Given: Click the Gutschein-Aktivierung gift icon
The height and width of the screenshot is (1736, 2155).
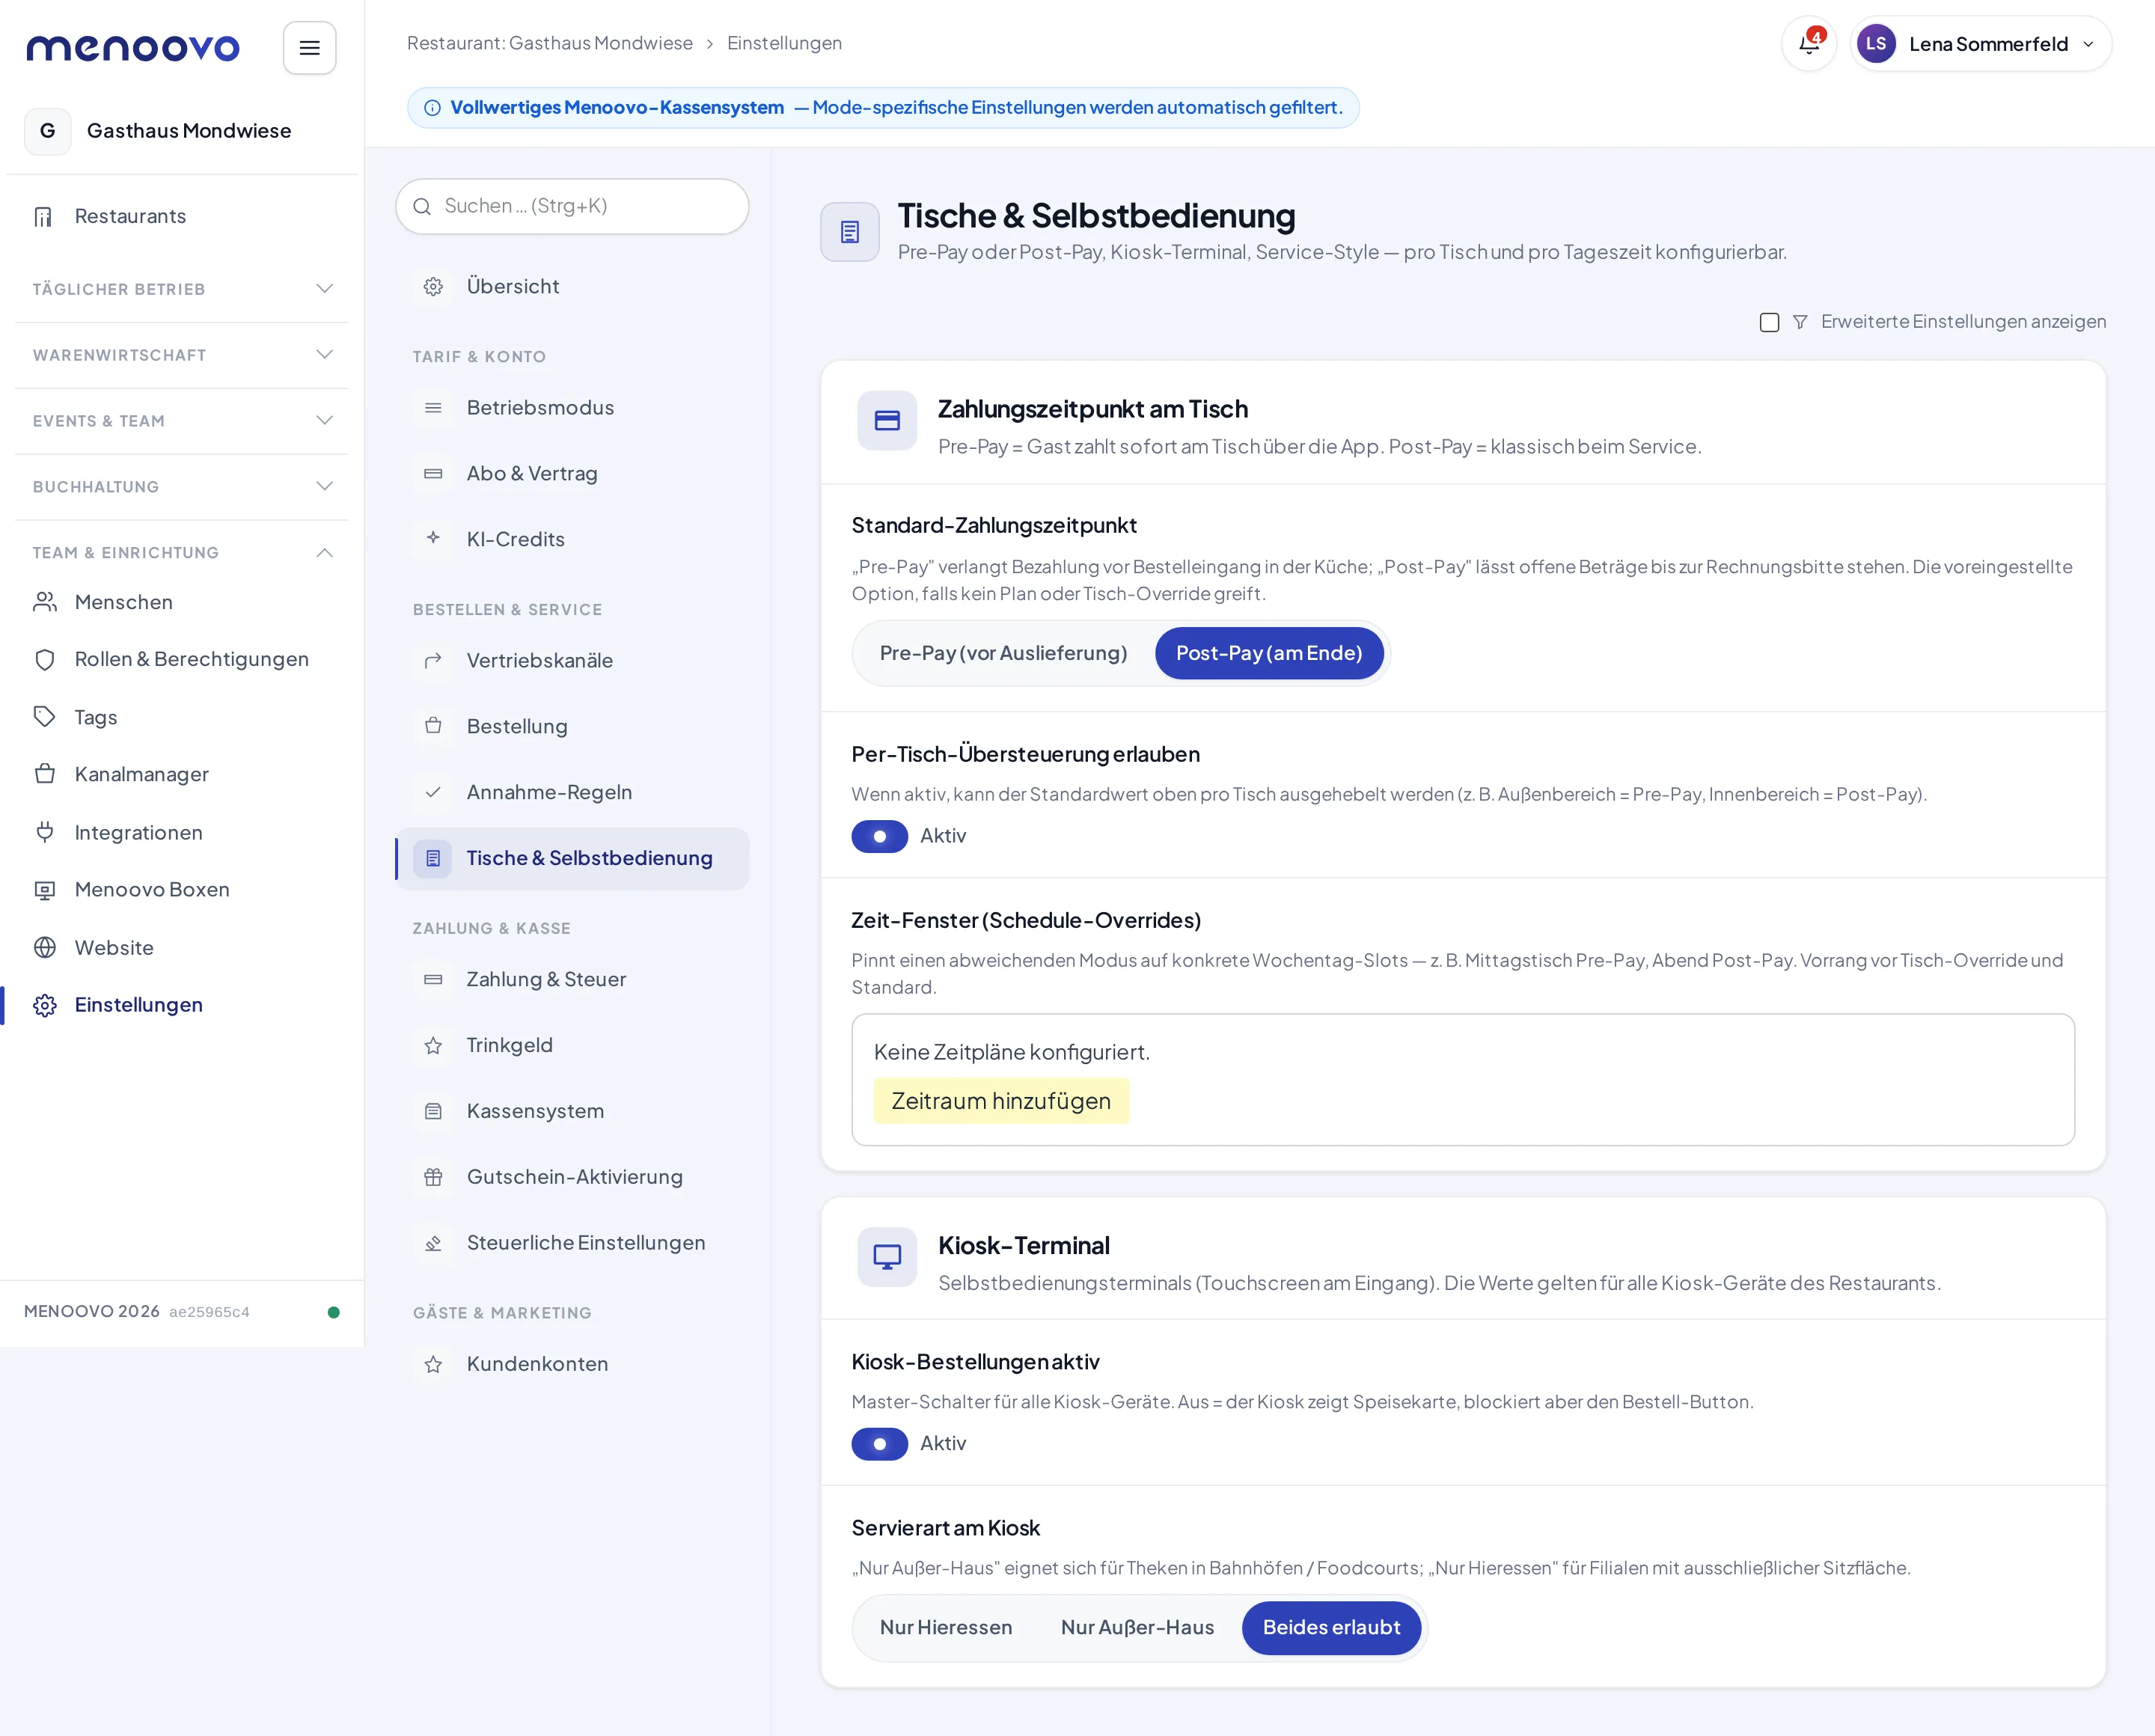Looking at the screenshot, I should [x=433, y=1177].
